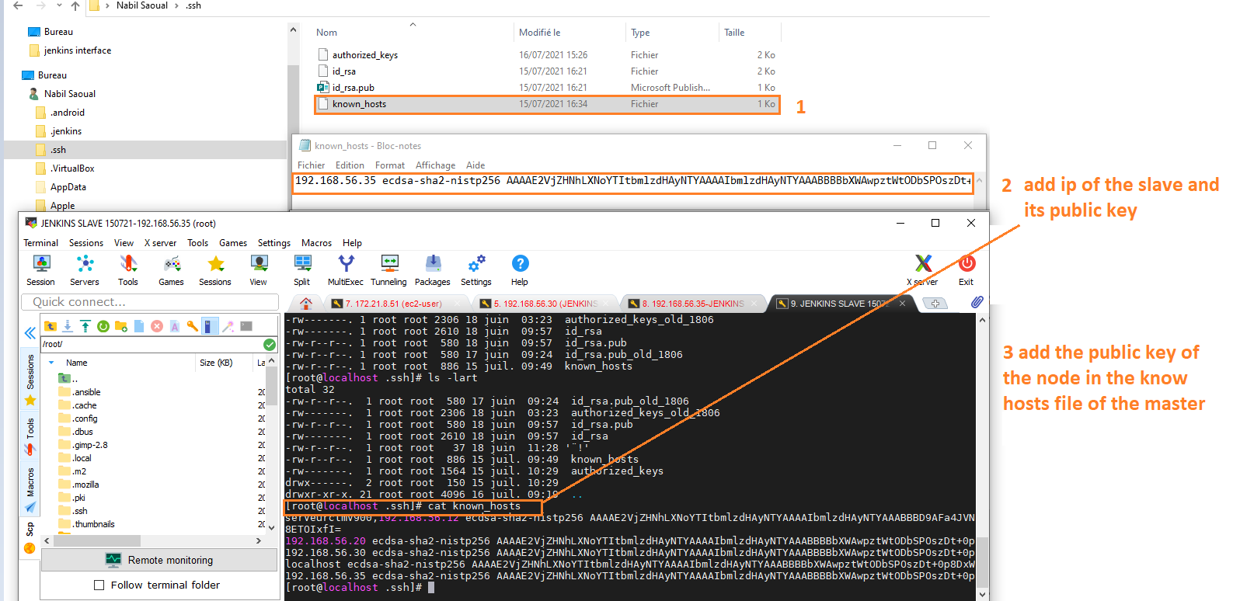Open the Edition menu in Bloc-notes
The height and width of the screenshot is (601, 1233).
click(350, 165)
